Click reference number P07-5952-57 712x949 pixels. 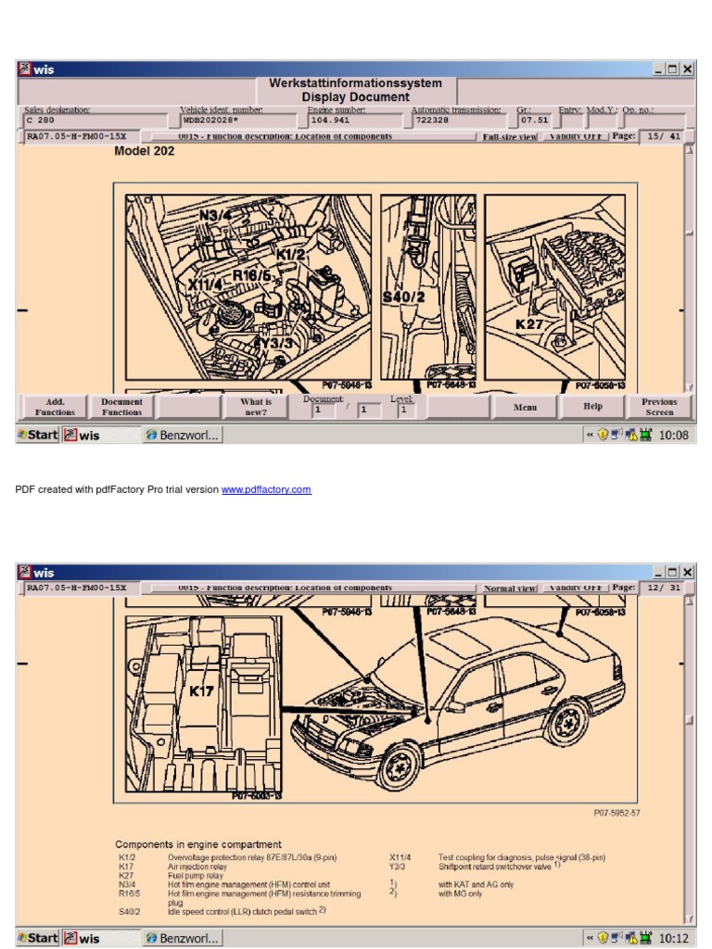617,813
